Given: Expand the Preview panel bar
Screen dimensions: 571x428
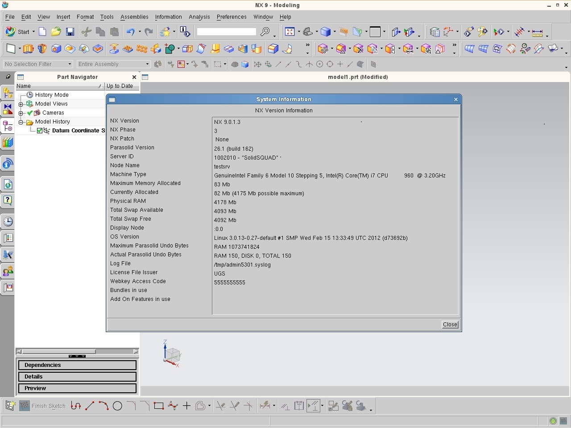Looking at the screenshot, I should 77,388.
